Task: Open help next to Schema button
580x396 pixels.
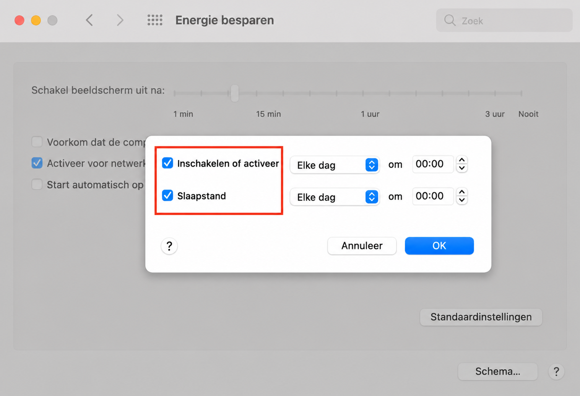Action: [x=556, y=372]
